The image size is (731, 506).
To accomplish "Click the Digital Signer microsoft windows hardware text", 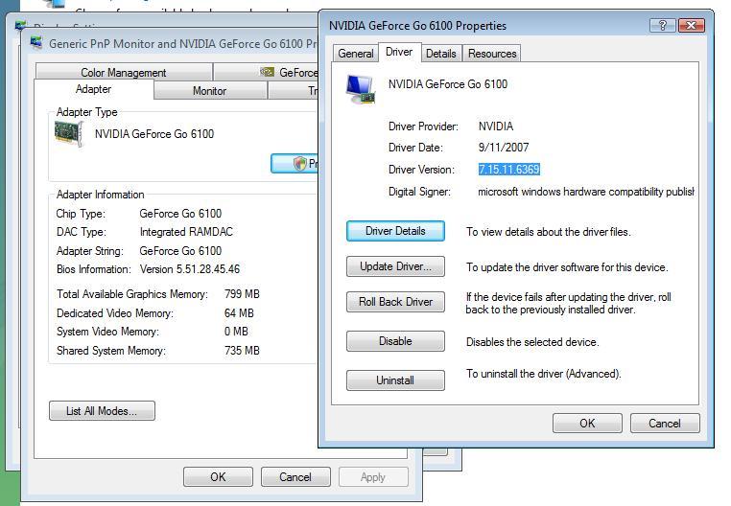I will coord(586,192).
